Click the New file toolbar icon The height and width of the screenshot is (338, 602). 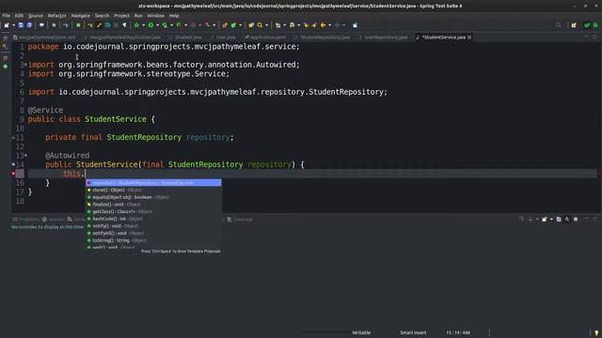7,25
